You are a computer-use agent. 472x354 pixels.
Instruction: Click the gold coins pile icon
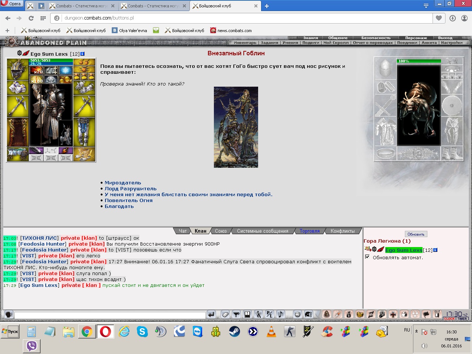click(360, 315)
